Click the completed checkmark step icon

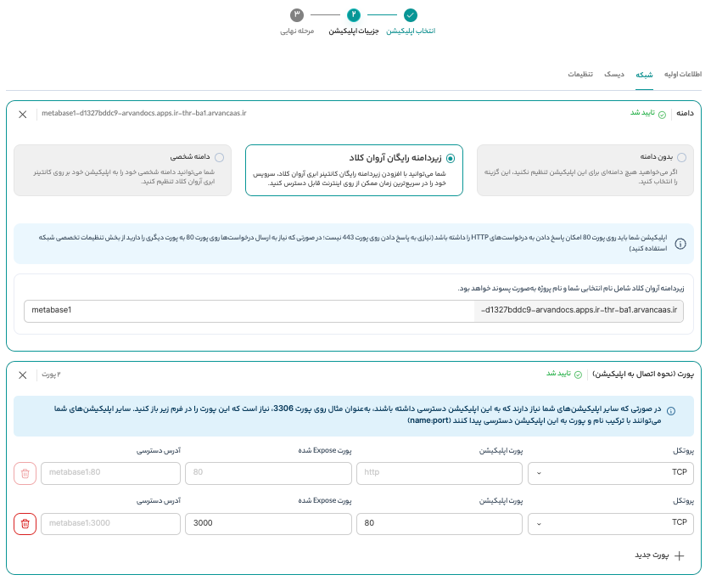[411, 14]
